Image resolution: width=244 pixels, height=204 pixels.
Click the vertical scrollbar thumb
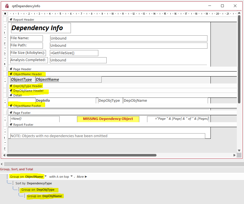(239, 59)
